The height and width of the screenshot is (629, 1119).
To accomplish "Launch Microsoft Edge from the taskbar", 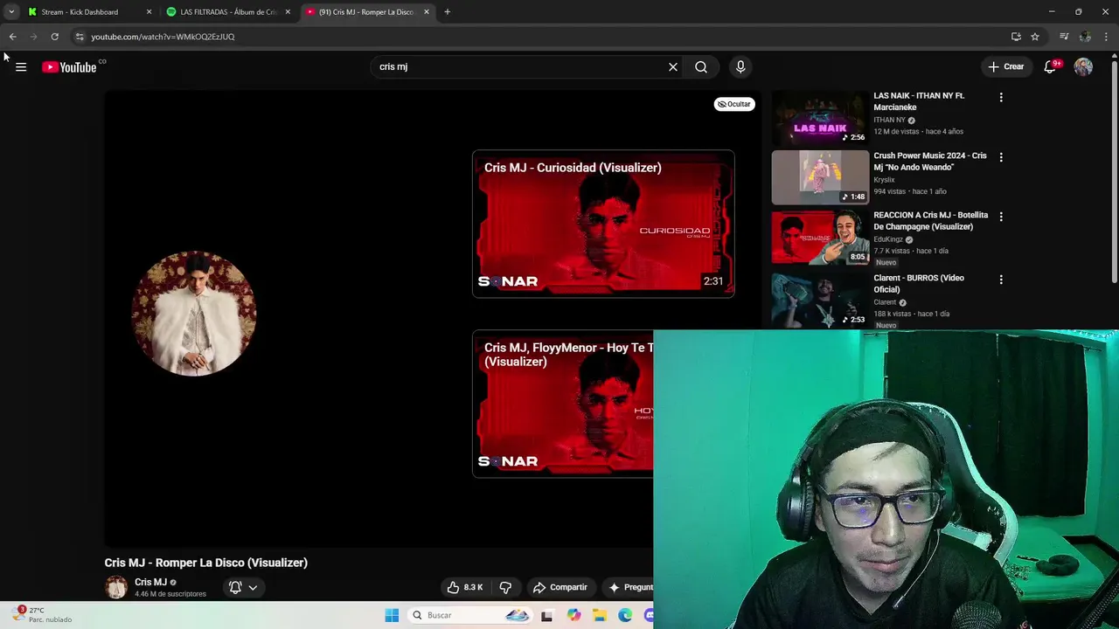I will [x=625, y=615].
